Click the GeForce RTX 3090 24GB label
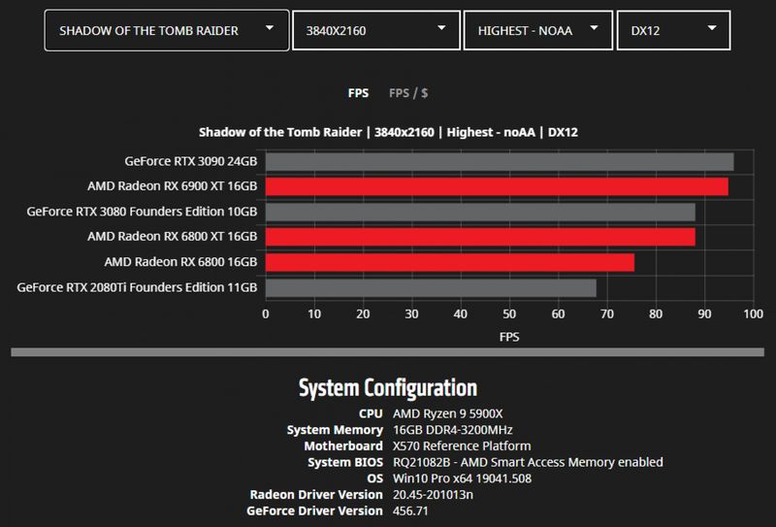The image size is (776, 527). pos(191,161)
